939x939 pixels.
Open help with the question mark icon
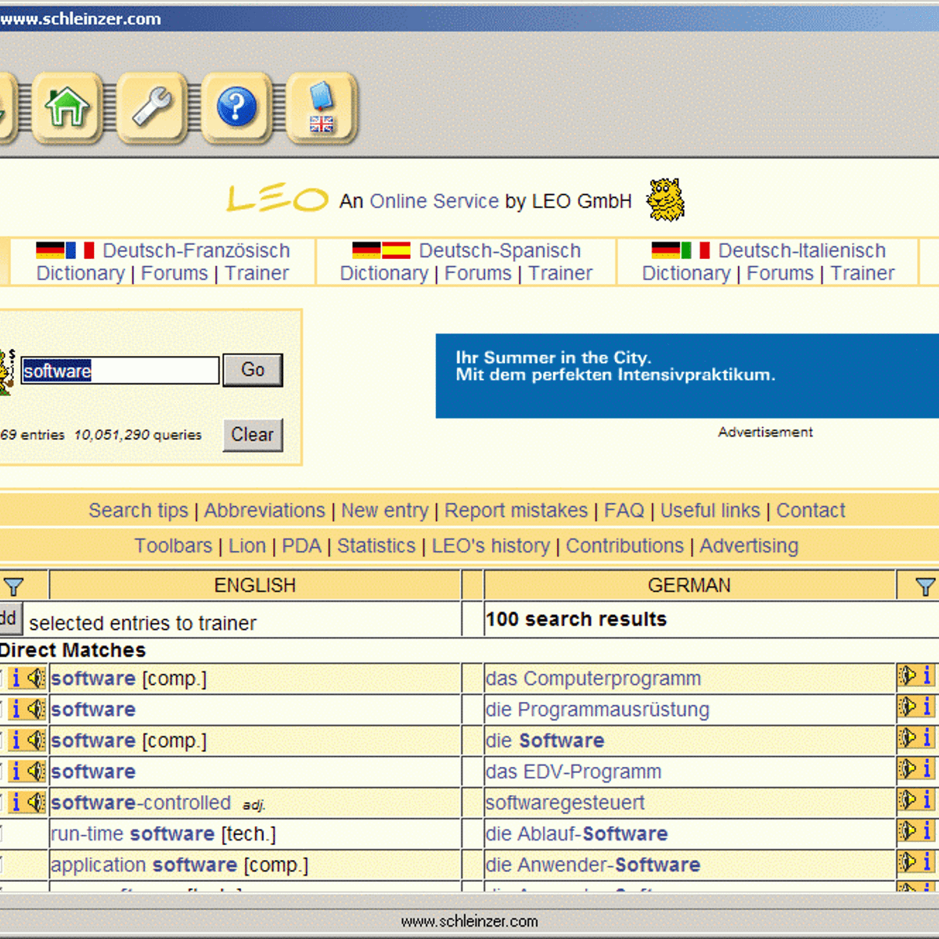(236, 108)
